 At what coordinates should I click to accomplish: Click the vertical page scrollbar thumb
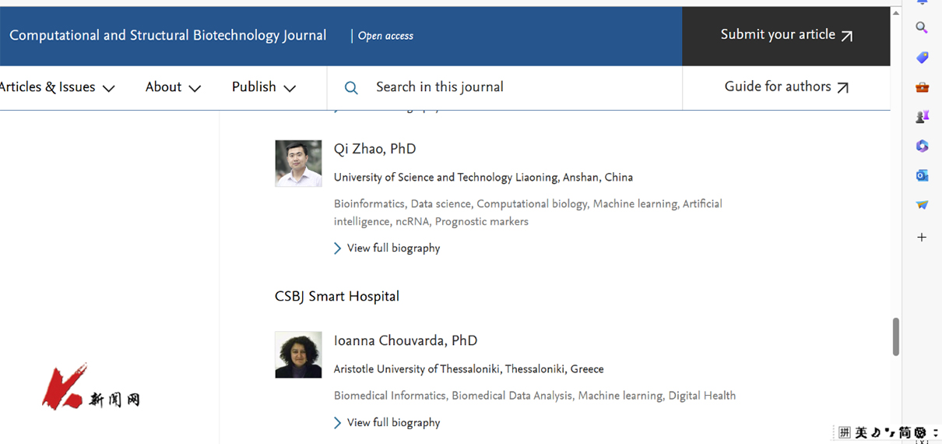coord(895,337)
